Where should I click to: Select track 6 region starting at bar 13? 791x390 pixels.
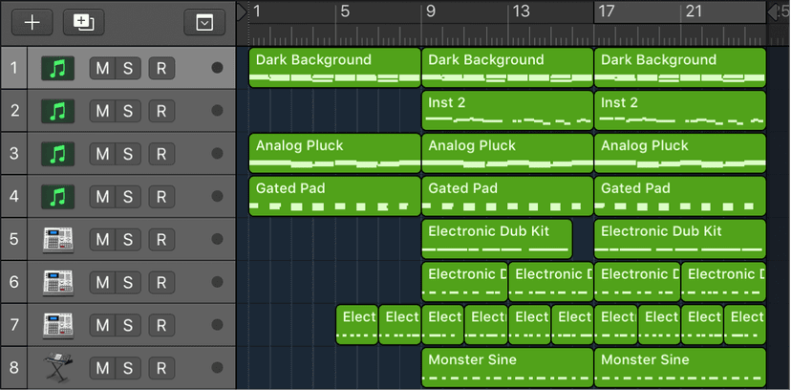click(x=551, y=282)
